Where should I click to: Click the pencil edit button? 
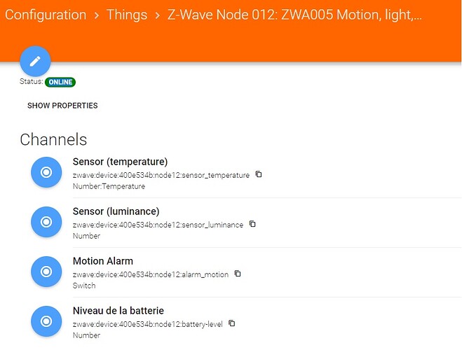pyautogui.click(x=35, y=61)
